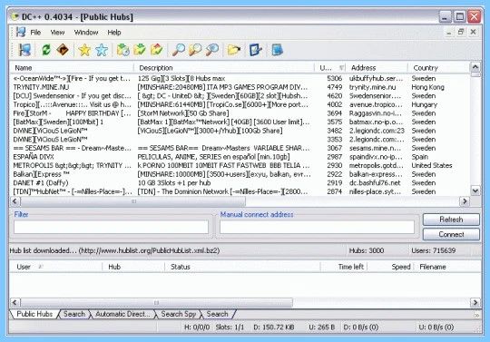Screen dimensions: 490x342
Task: Select the ESPAÑA DIVX hub row
Action: tap(240, 157)
